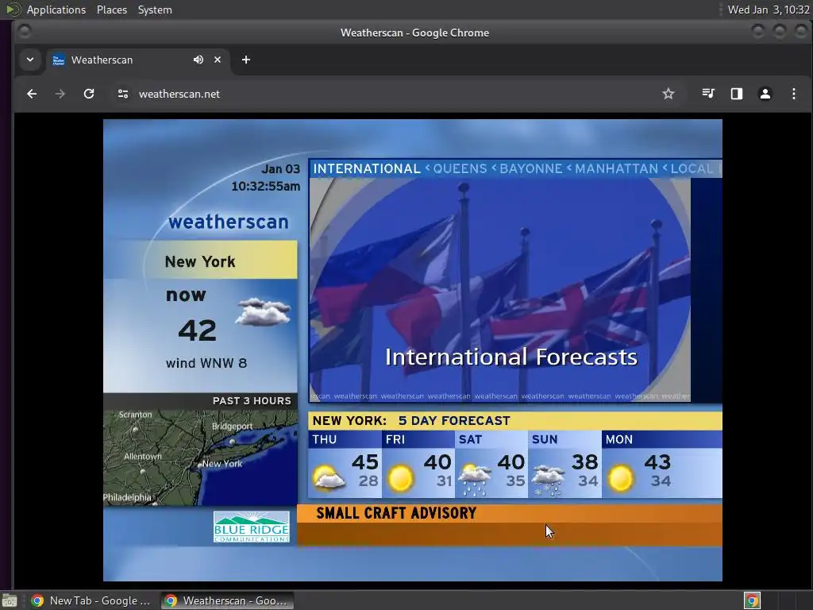Viewport: 813px width, 610px height.
Task: Click the weatherscan logo text
Action: coord(229,222)
